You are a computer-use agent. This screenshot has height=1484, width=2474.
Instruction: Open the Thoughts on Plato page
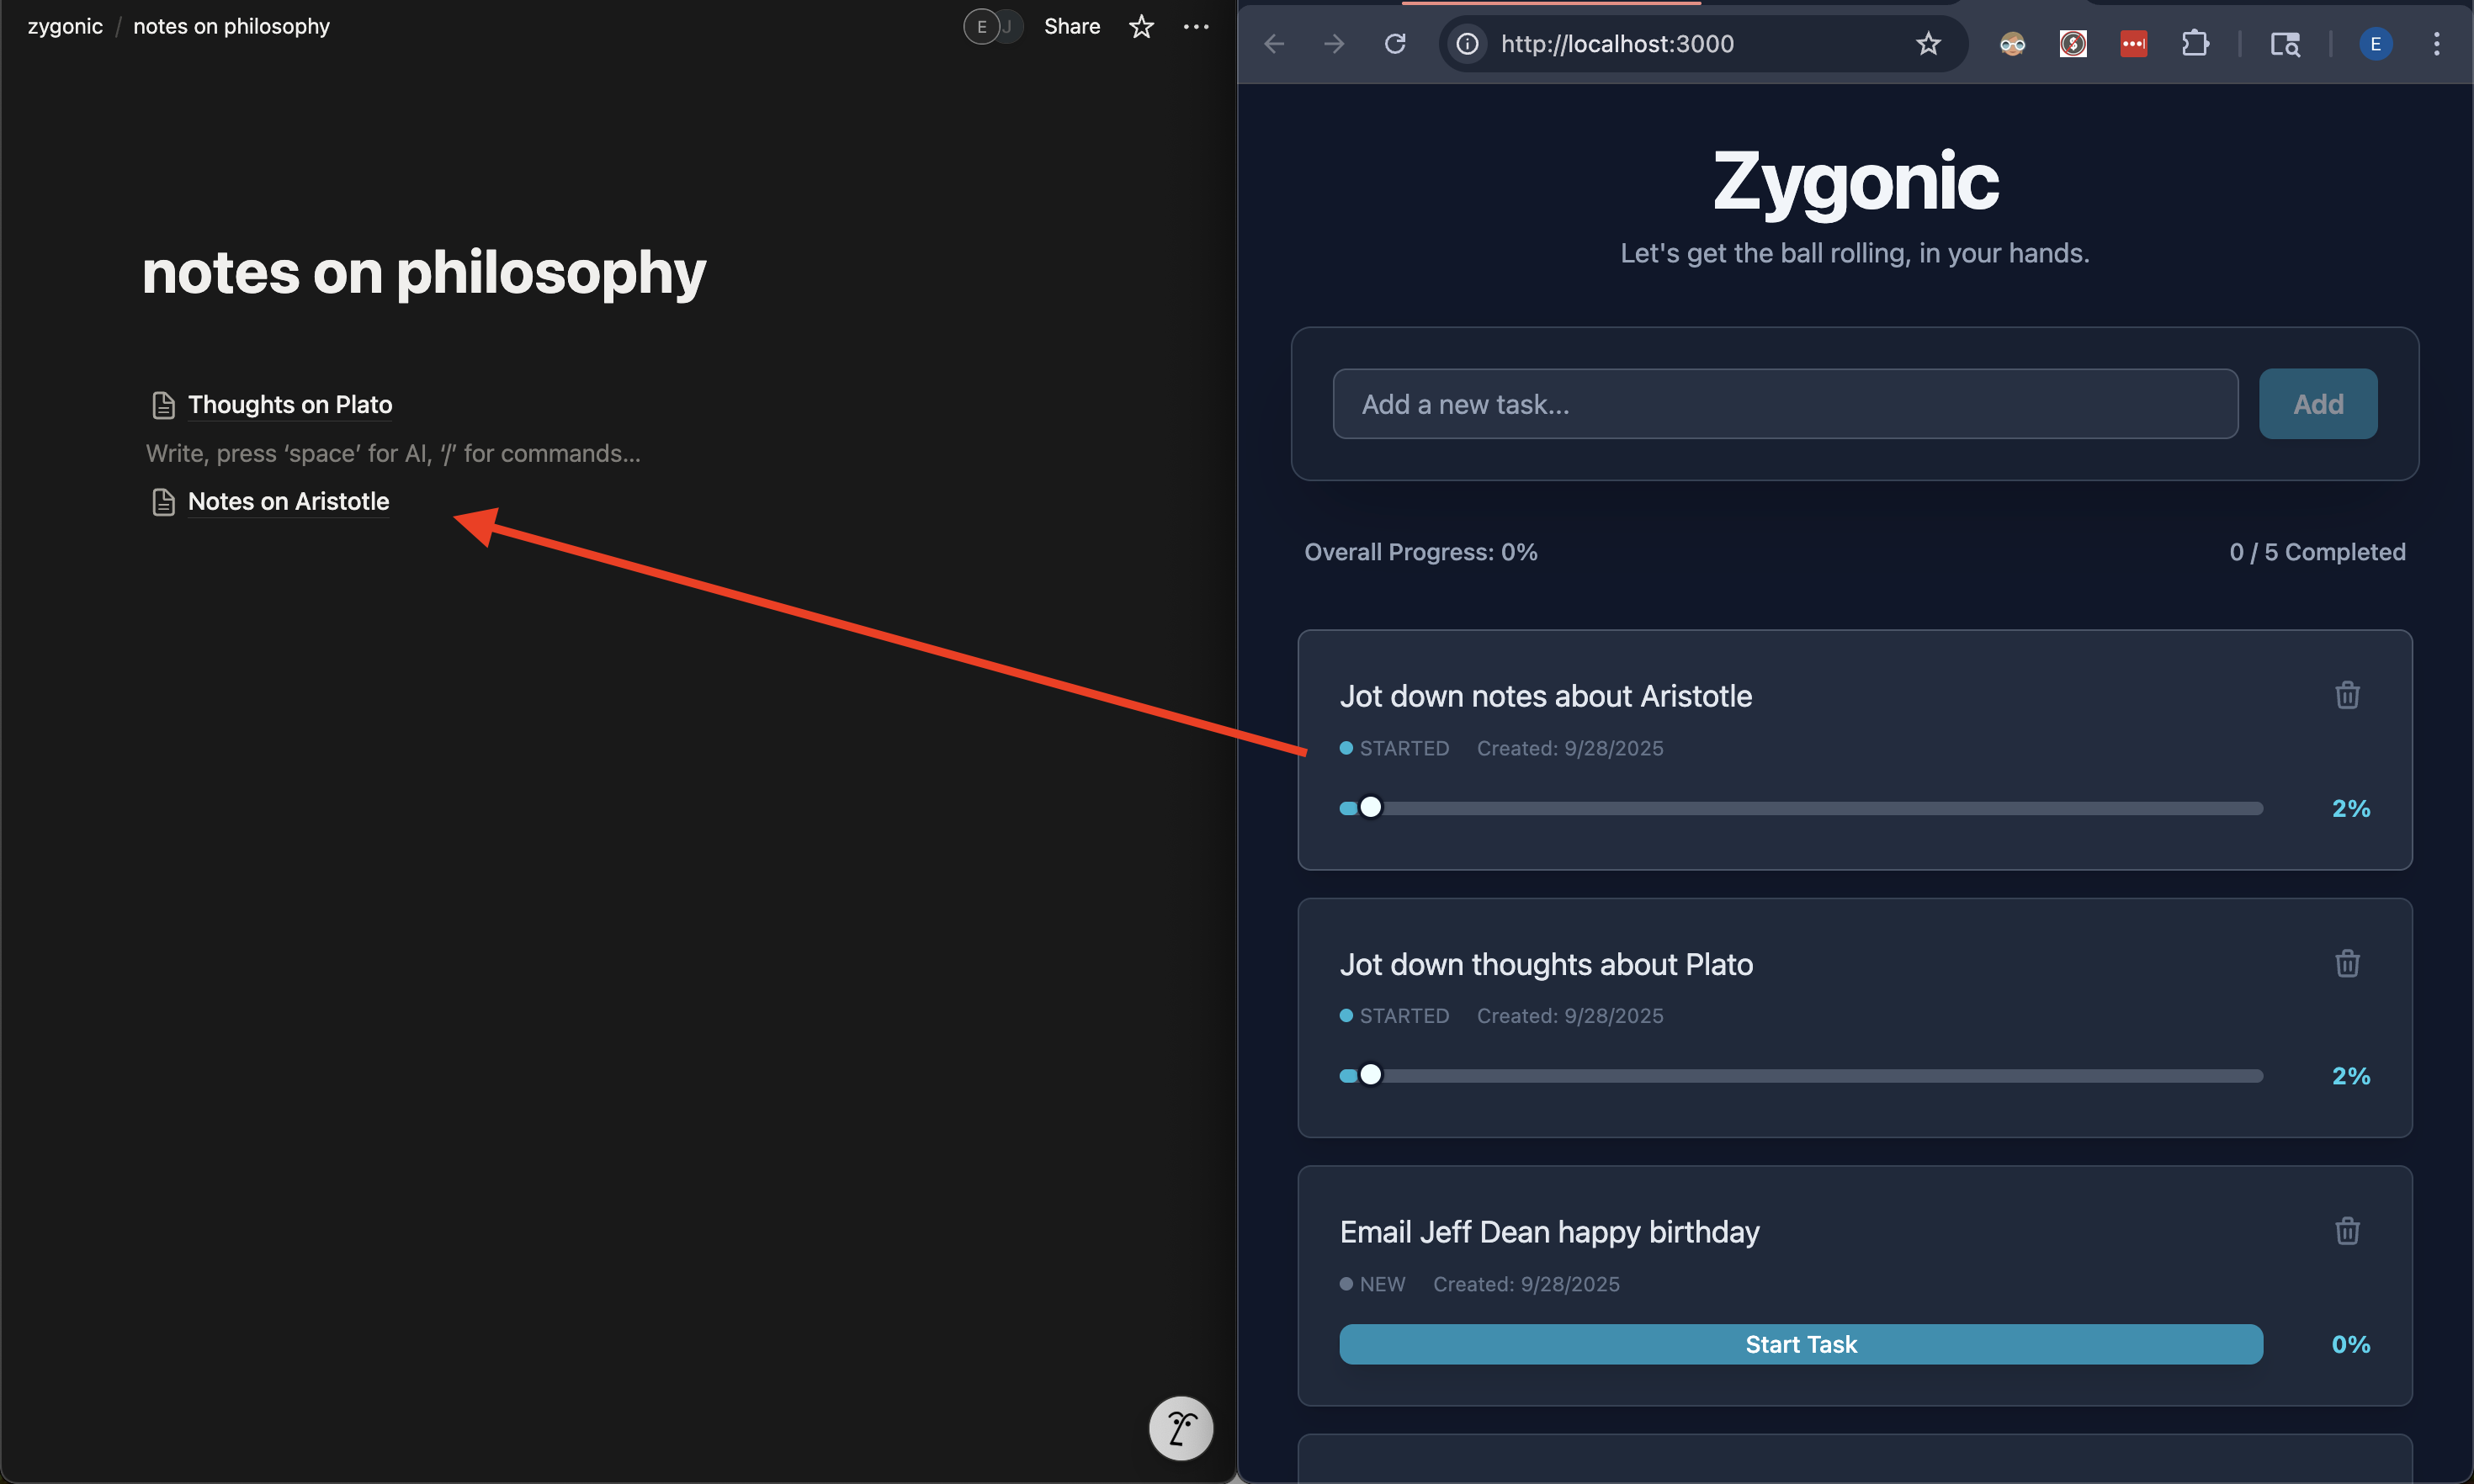point(289,405)
